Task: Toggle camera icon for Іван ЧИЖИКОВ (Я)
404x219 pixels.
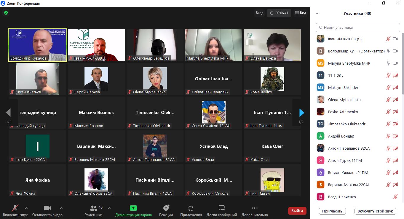Action: [395, 39]
